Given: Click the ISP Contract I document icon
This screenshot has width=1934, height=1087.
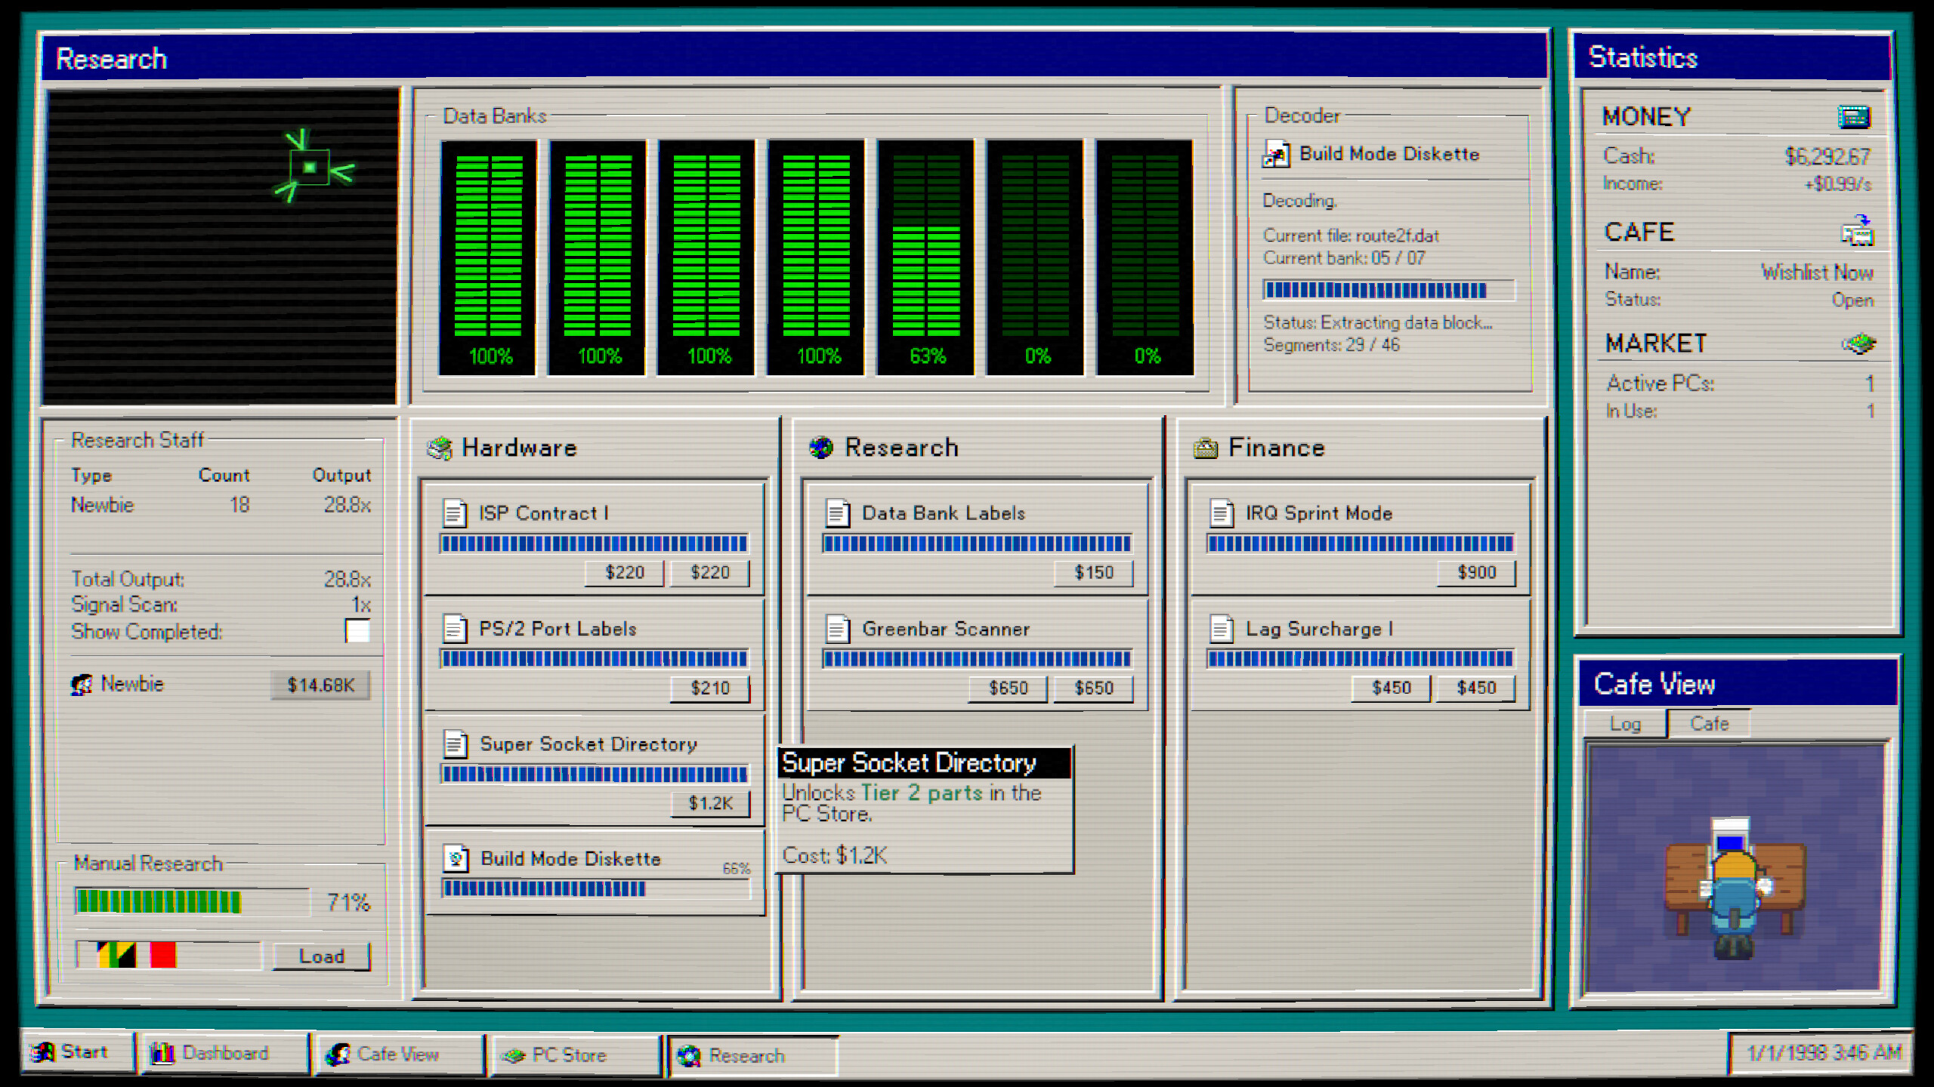Looking at the screenshot, I should (x=454, y=513).
